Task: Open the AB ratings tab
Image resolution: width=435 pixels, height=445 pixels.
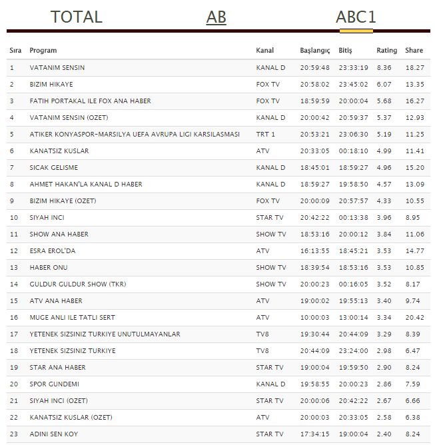Action: (x=216, y=17)
